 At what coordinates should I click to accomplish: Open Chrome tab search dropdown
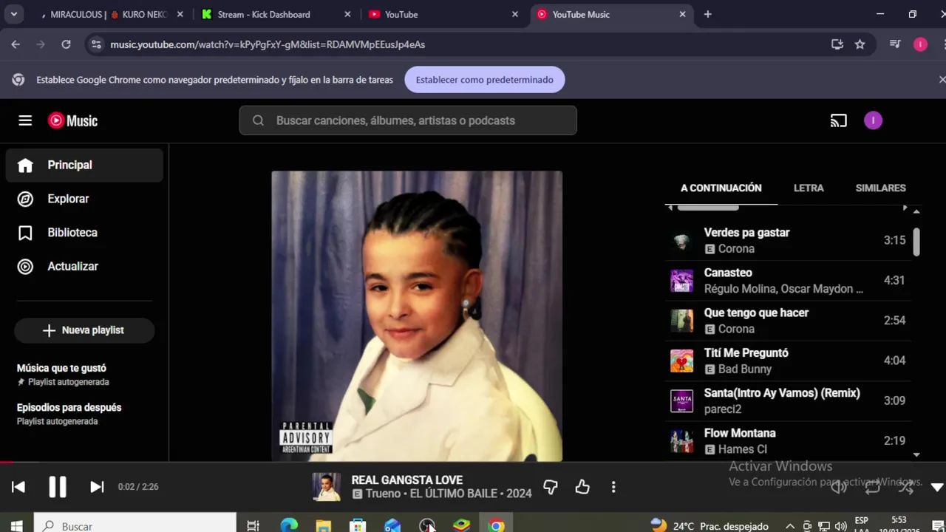(14, 14)
